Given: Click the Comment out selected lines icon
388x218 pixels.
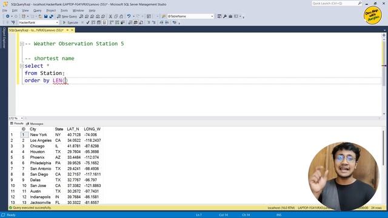Looking at the screenshot, I should [149, 22].
